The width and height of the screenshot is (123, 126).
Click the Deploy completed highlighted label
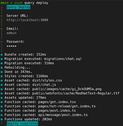[x=22, y=123]
